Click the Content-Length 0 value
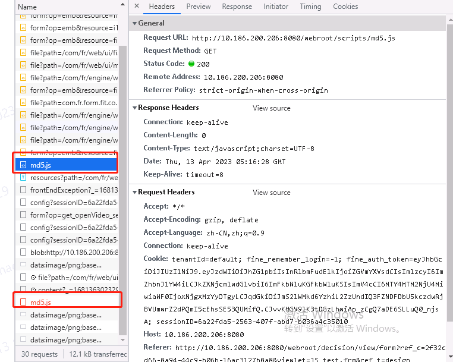This screenshot has width=453, height=362. click(204, 135)
